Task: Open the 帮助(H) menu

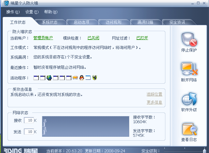Action: (x=51, y=12)
